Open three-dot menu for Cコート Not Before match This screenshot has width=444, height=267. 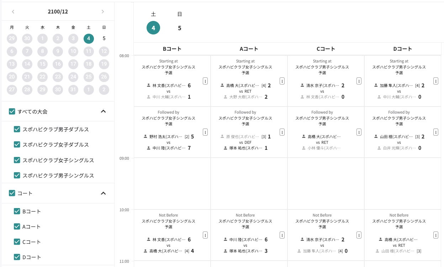point(359,235)
